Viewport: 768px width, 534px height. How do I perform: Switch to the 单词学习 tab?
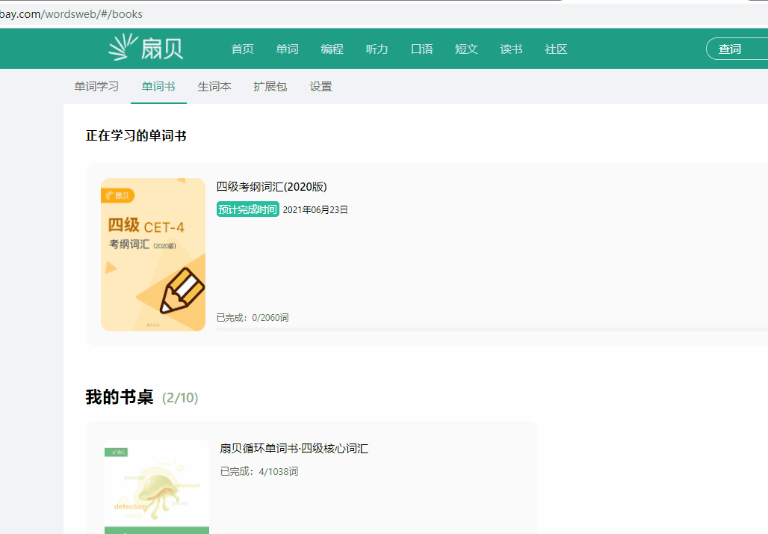pyautogui.click(x=96, y=87)
